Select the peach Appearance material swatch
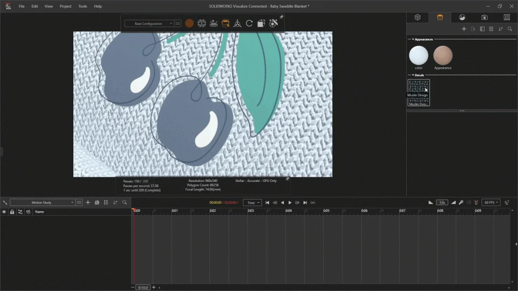Image resolution: width=518 pixels, height=291 pixels. [x=443, y=56]
